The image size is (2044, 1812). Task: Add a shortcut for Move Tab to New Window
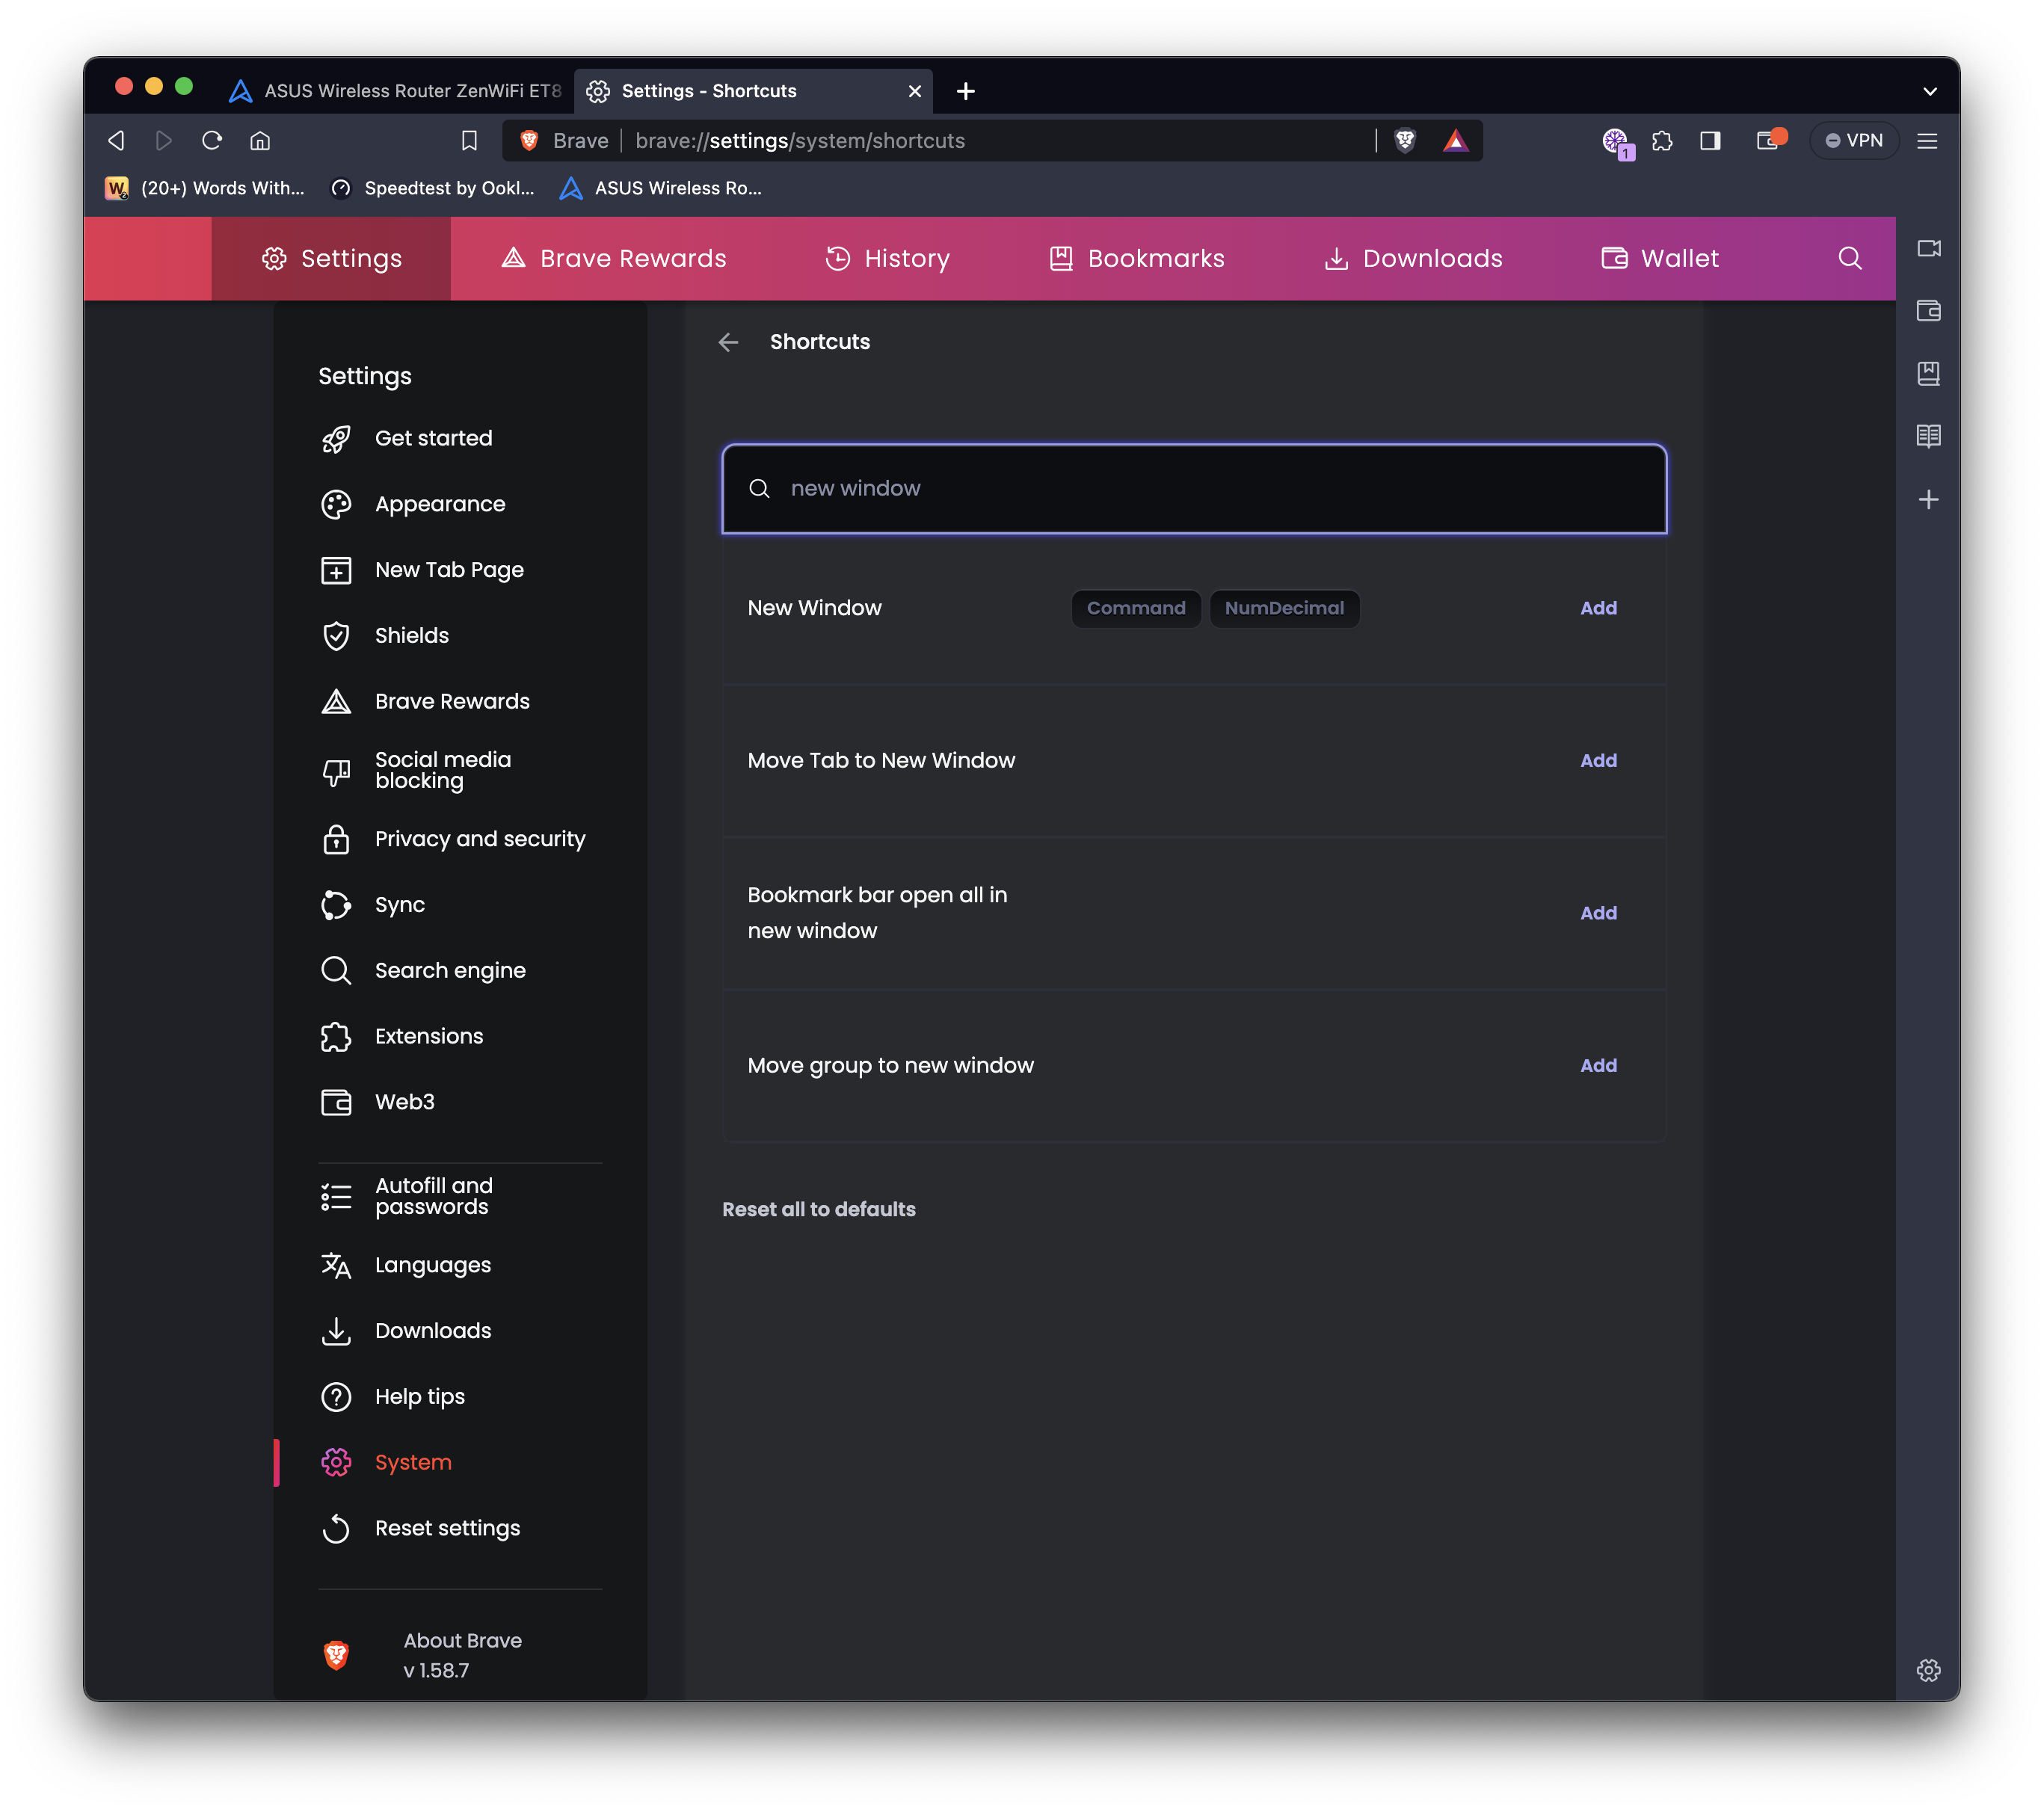[x=1597, y=760]
